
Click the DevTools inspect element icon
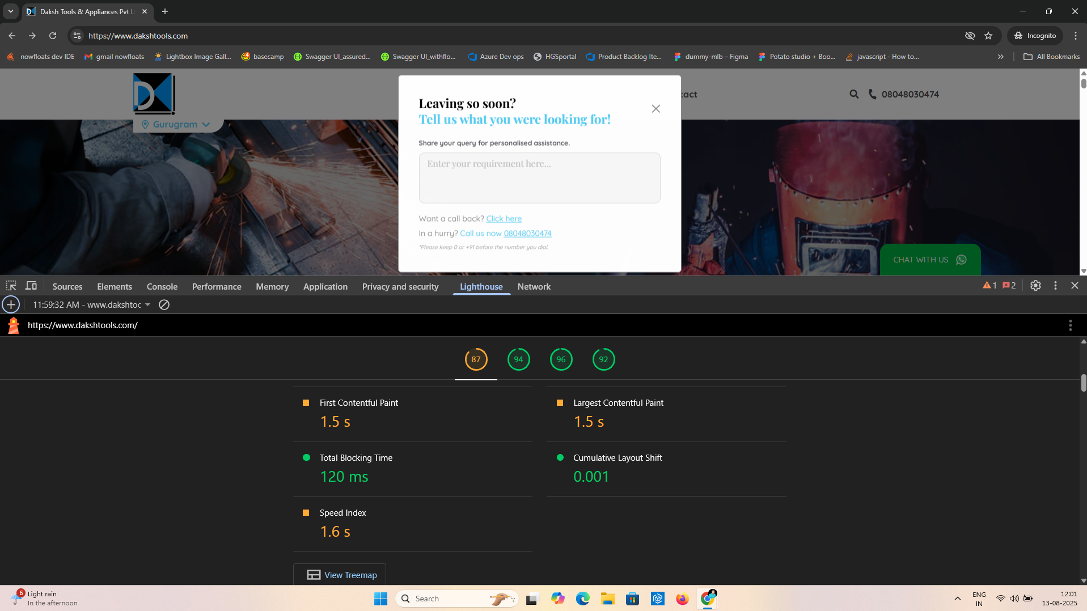[11, 286]
